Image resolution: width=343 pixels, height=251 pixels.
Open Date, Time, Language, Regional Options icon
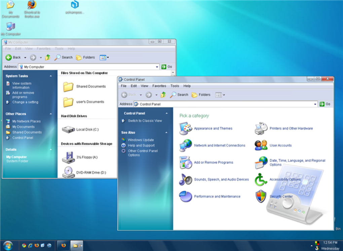(x=261, y=163)
